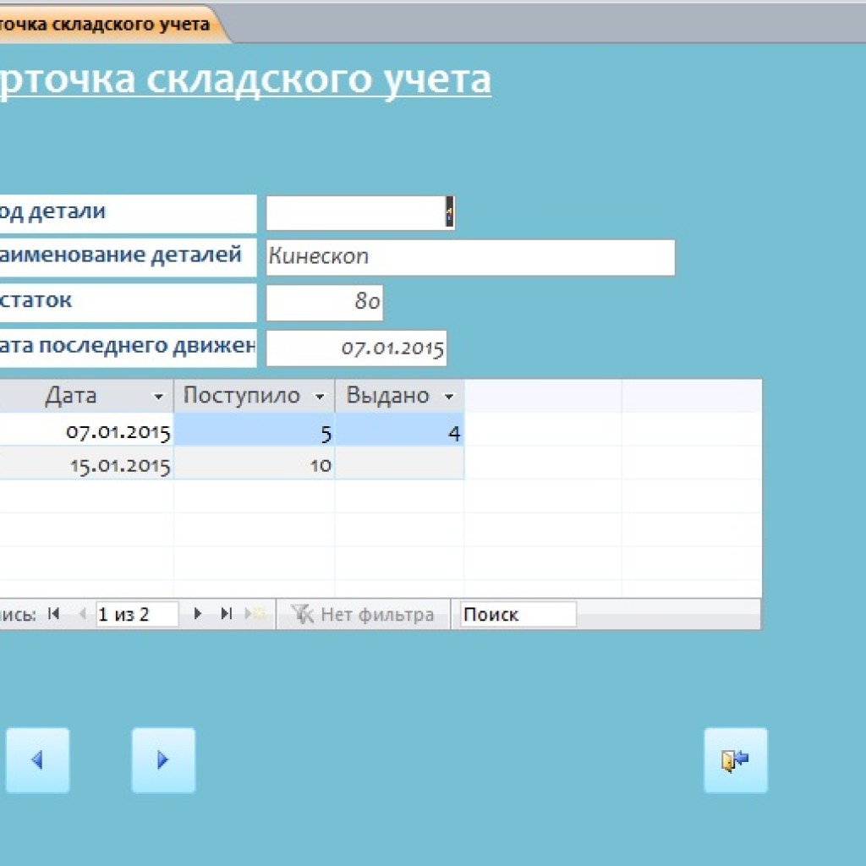This screenshot has width=866, height=866.
Task: Click the 'Кинескоп' name field
Action: point(470,258)
